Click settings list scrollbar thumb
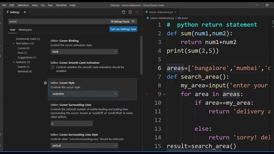This screenshot has width=274, height=154. click(141, 55)
